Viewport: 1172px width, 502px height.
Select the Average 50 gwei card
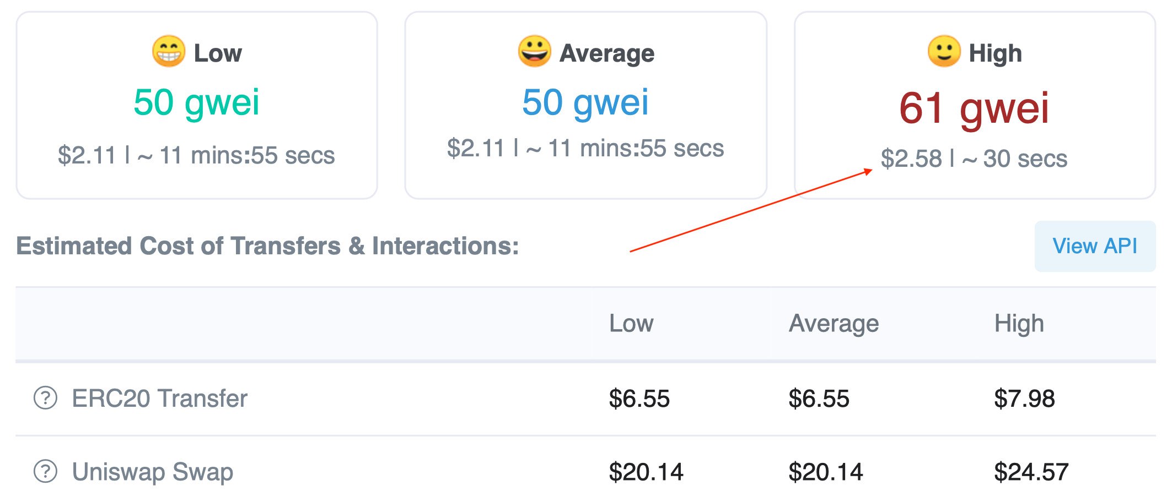(585, 105)
